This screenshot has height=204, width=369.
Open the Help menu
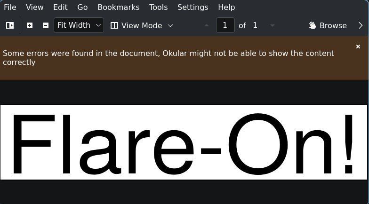pos(226,7)
